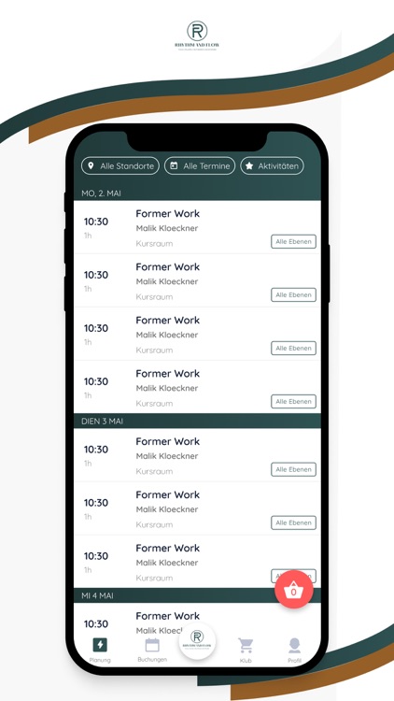Tap the center Rhythm and Flow logo button
Screen dimensions: 394x701
coord(197,640)
